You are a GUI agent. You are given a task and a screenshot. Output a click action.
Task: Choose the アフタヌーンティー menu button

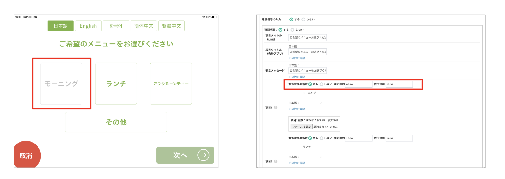[171, 84]
